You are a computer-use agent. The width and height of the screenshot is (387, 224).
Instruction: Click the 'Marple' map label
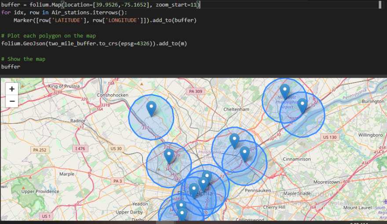(67, 174)
